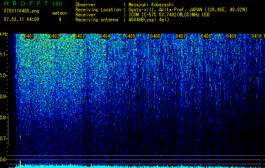Click the 1.0 kHz frequency tick label

point(3,76)
